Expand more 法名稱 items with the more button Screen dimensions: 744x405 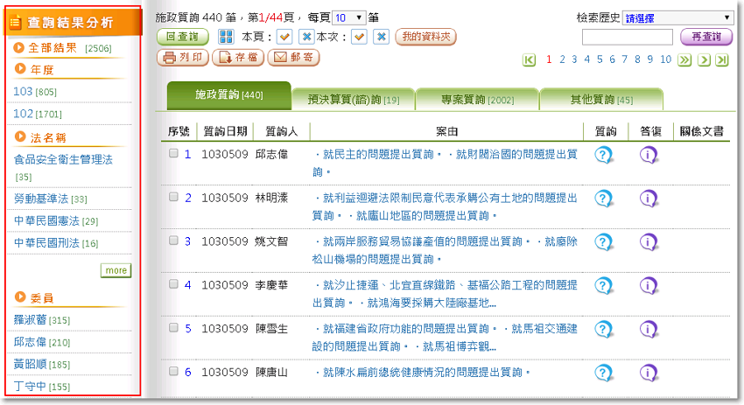[x=116, y=270]
